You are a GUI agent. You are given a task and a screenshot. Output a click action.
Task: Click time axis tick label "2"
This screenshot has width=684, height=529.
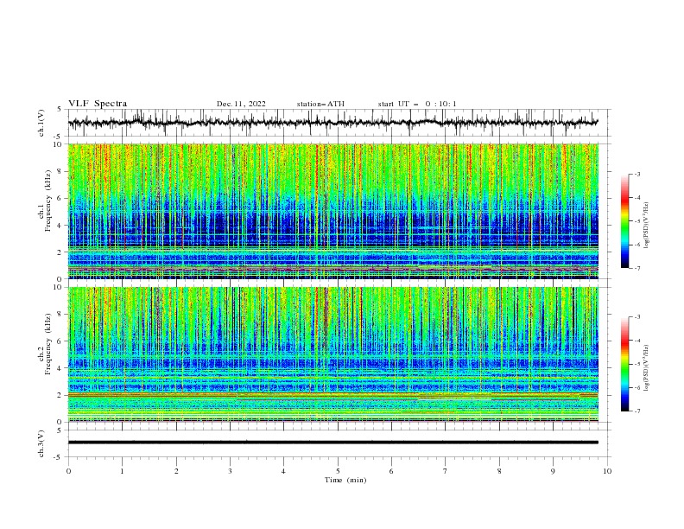pos(176,471)
